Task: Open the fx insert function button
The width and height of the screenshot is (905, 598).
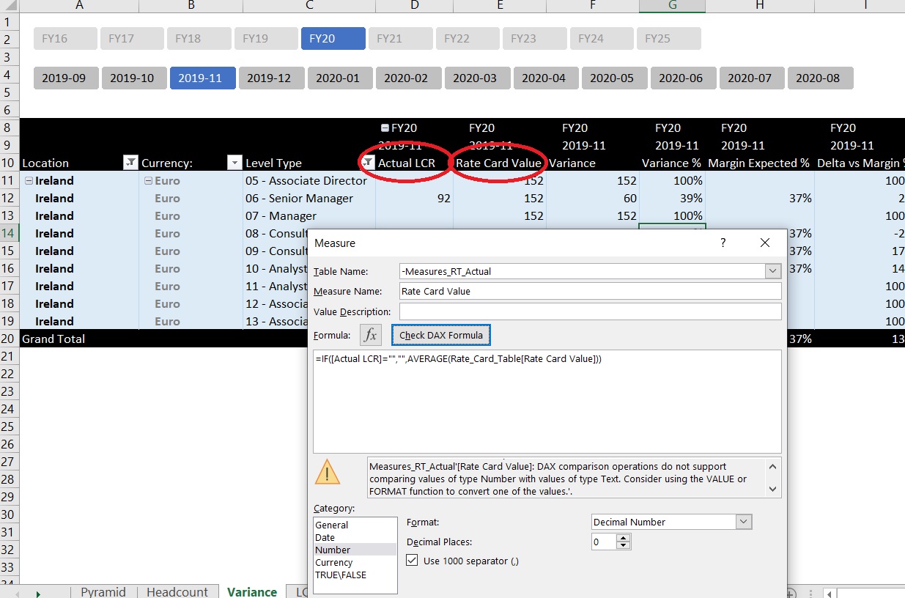Action: click(x=371, y=335)
